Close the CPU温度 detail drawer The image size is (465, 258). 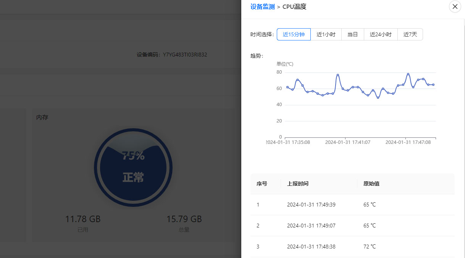[x=455, y=6]
